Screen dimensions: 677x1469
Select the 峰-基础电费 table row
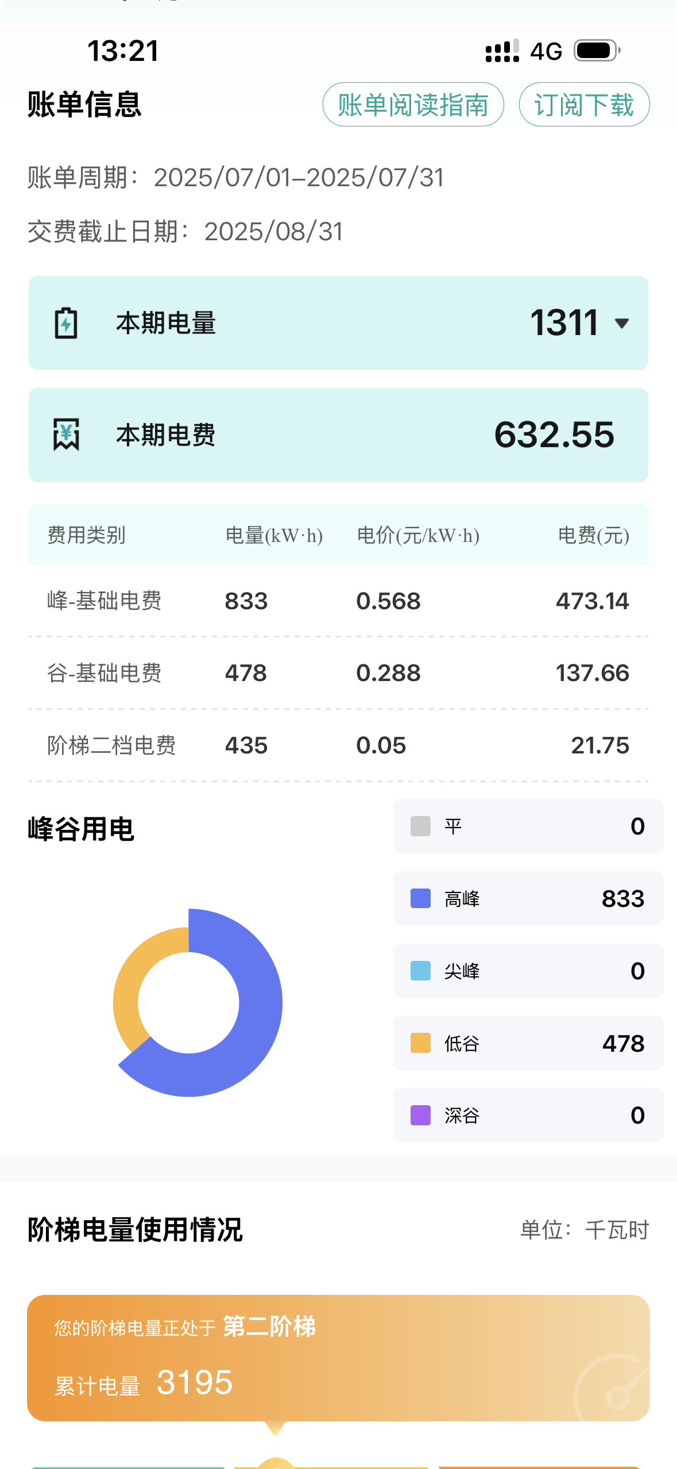(x=338, y=601)
